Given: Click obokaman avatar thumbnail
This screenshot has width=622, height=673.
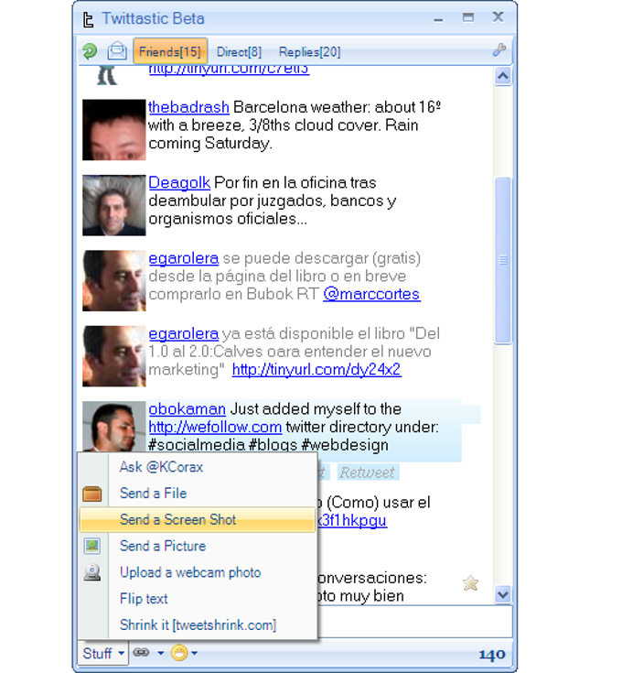Looking at the screenshot, I should pyautogui.click(x=114, y=426).
